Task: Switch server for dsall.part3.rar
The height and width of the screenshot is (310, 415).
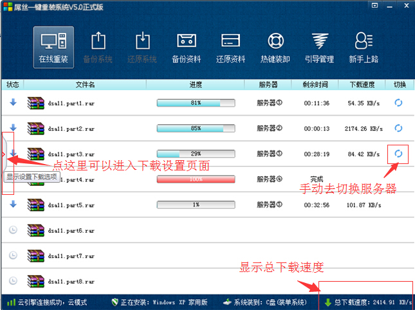Action: click(398, 153)
